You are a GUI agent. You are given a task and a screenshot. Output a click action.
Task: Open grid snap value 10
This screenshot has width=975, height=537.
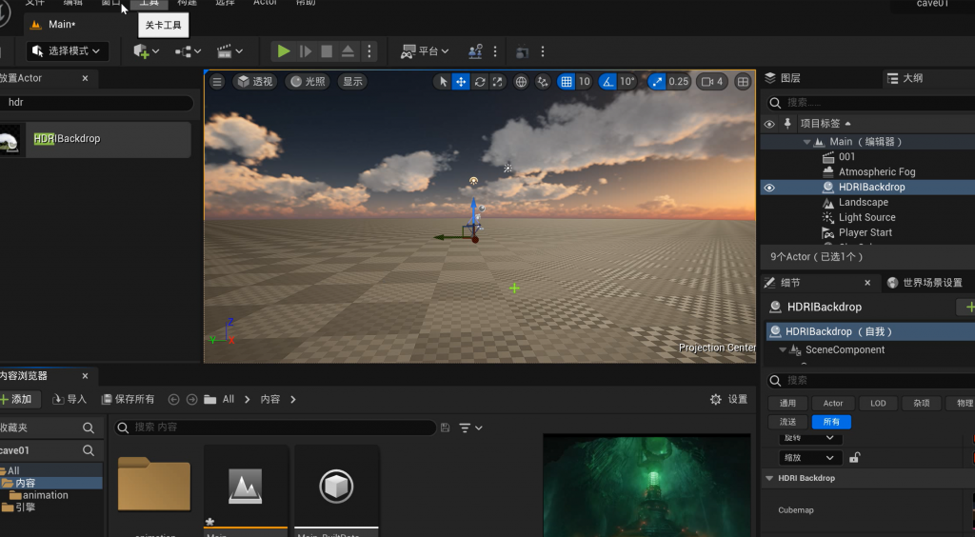[584, 82]
